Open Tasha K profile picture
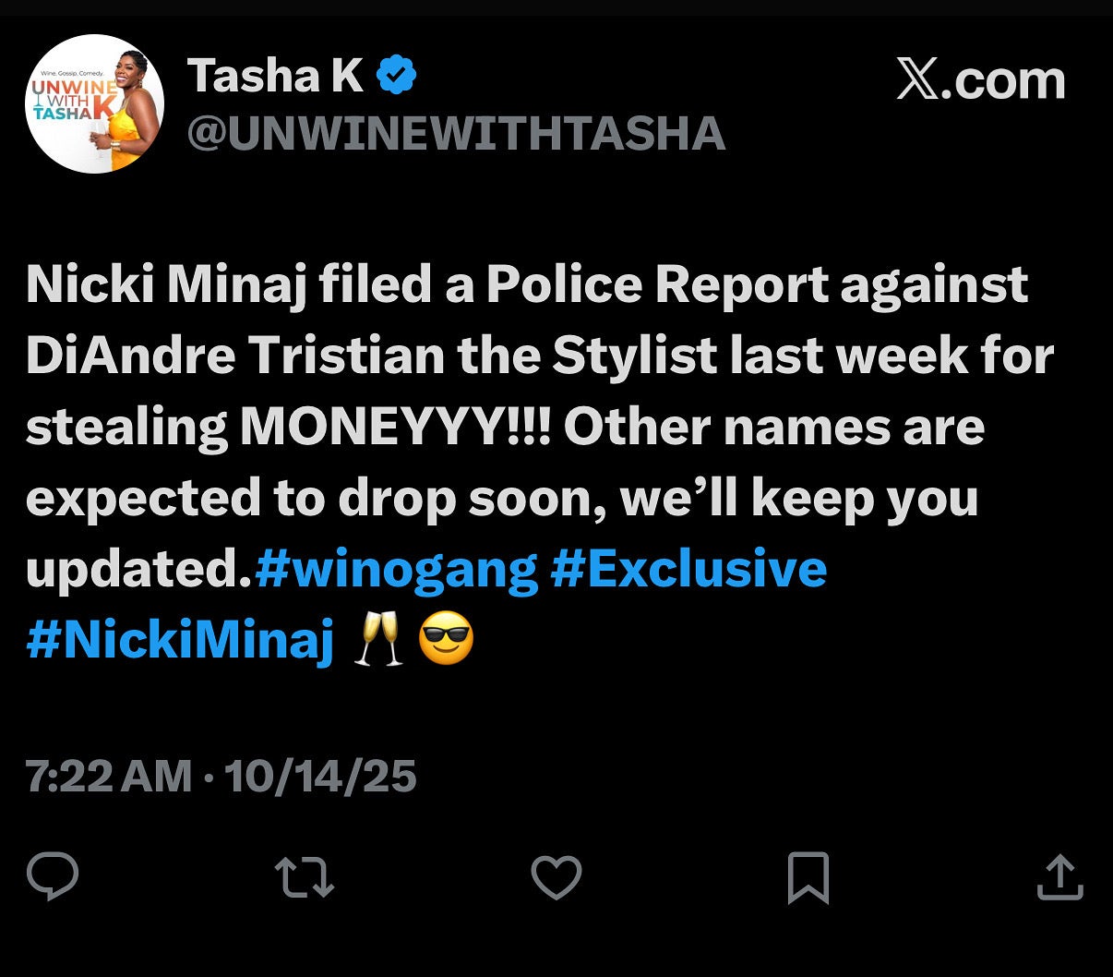Screen dimensions: 1113x977 click(x=95, y=103)
